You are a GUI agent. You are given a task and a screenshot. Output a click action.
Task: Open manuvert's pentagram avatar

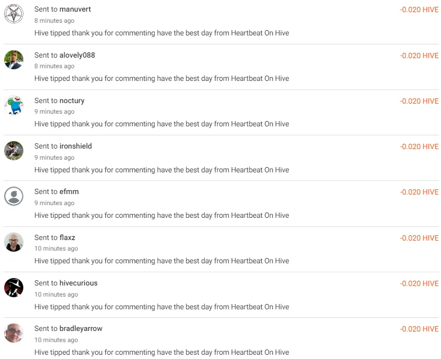[14, 14]
